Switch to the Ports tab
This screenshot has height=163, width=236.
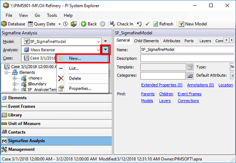pos(189,41)
